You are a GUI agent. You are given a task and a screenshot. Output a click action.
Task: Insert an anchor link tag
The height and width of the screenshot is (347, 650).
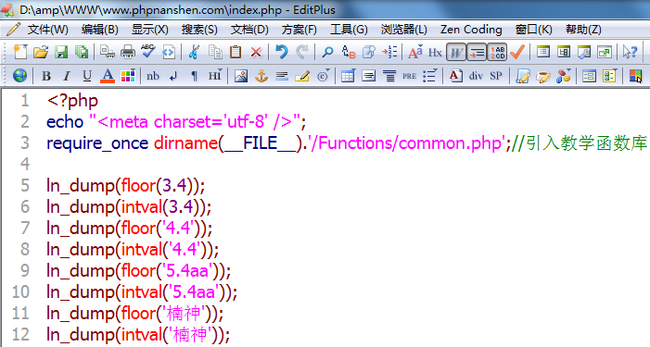coord(261,76)
